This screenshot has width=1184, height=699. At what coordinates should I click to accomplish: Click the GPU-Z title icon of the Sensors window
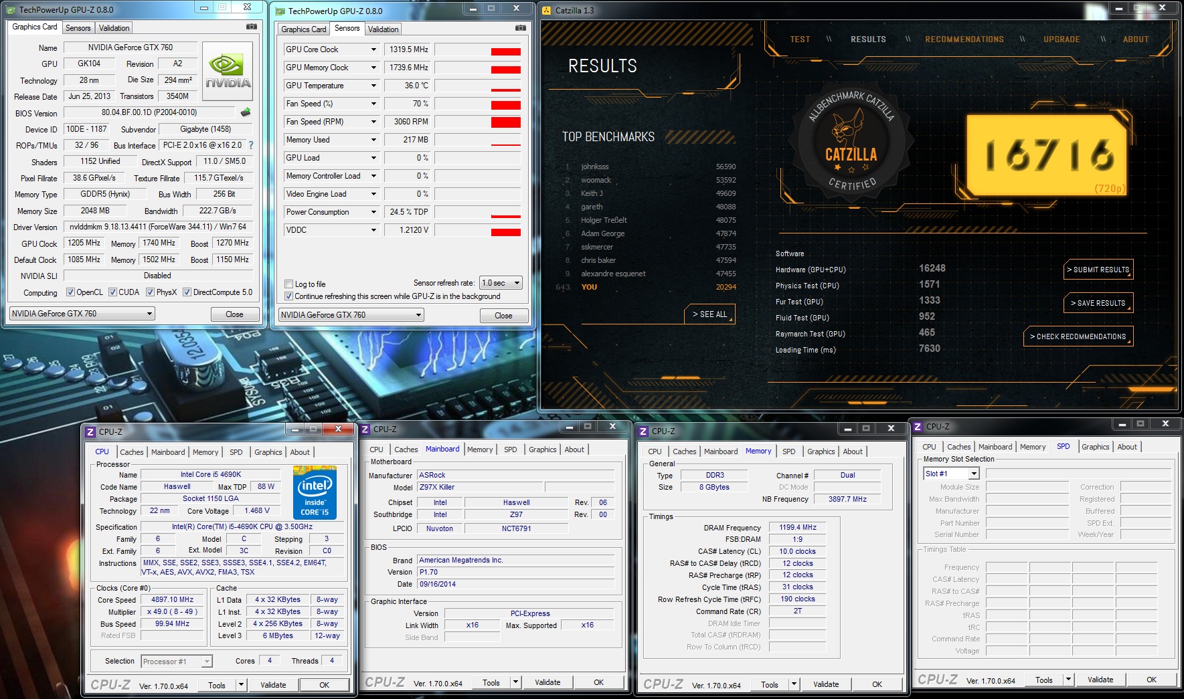click(x=280, y=11)
